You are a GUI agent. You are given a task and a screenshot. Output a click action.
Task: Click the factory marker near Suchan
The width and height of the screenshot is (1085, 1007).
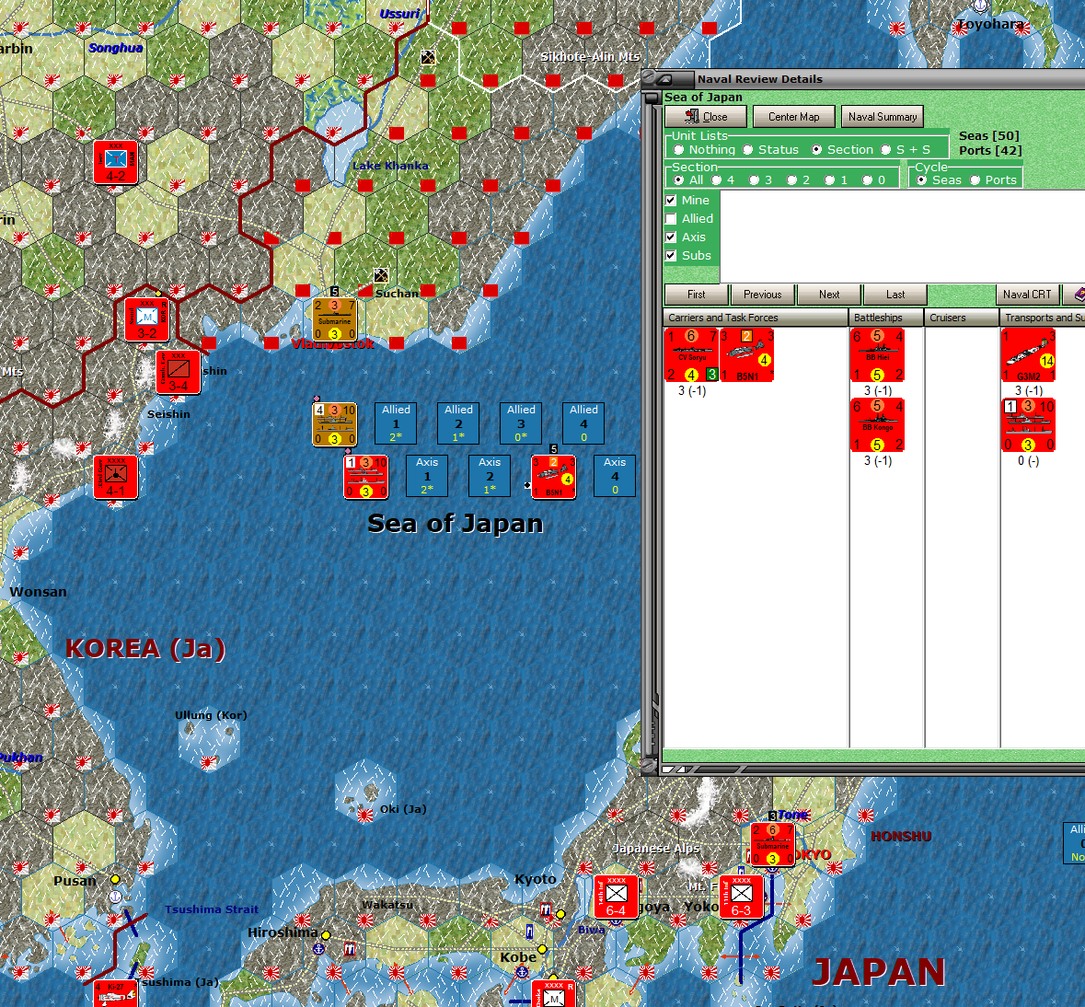(x=381, y=275)
